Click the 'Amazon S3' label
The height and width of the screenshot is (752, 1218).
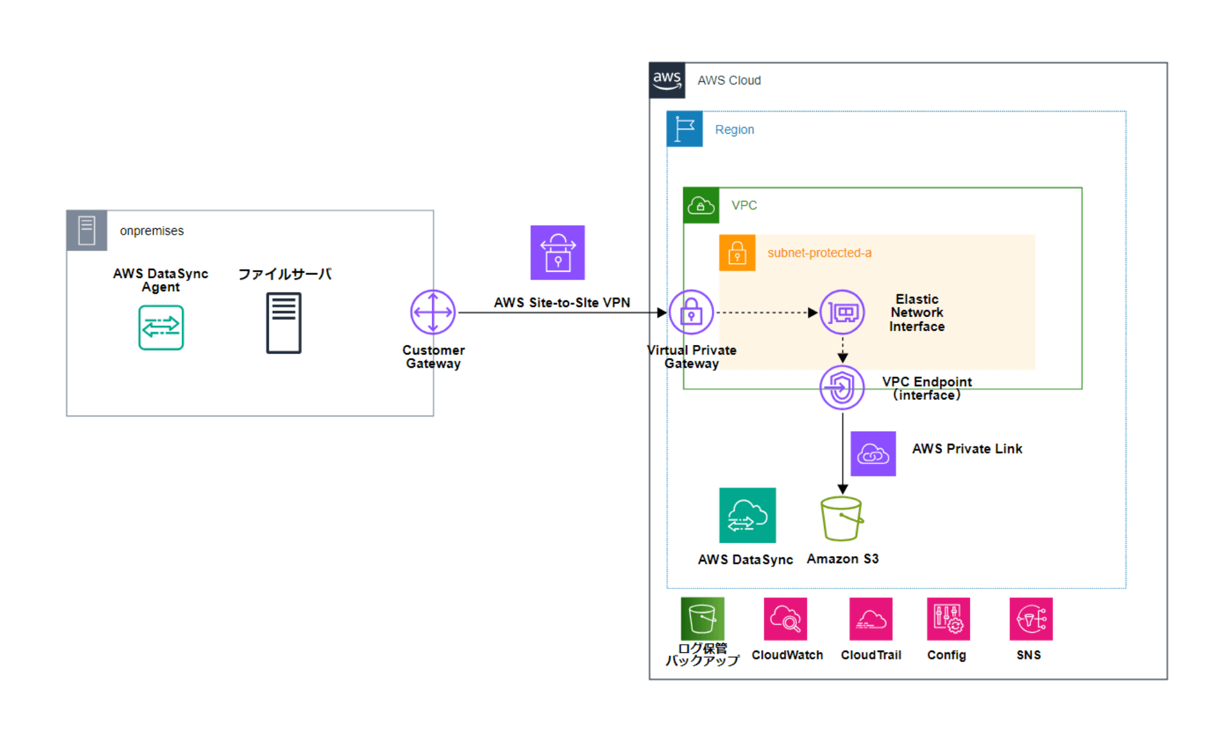click(842, 559)
